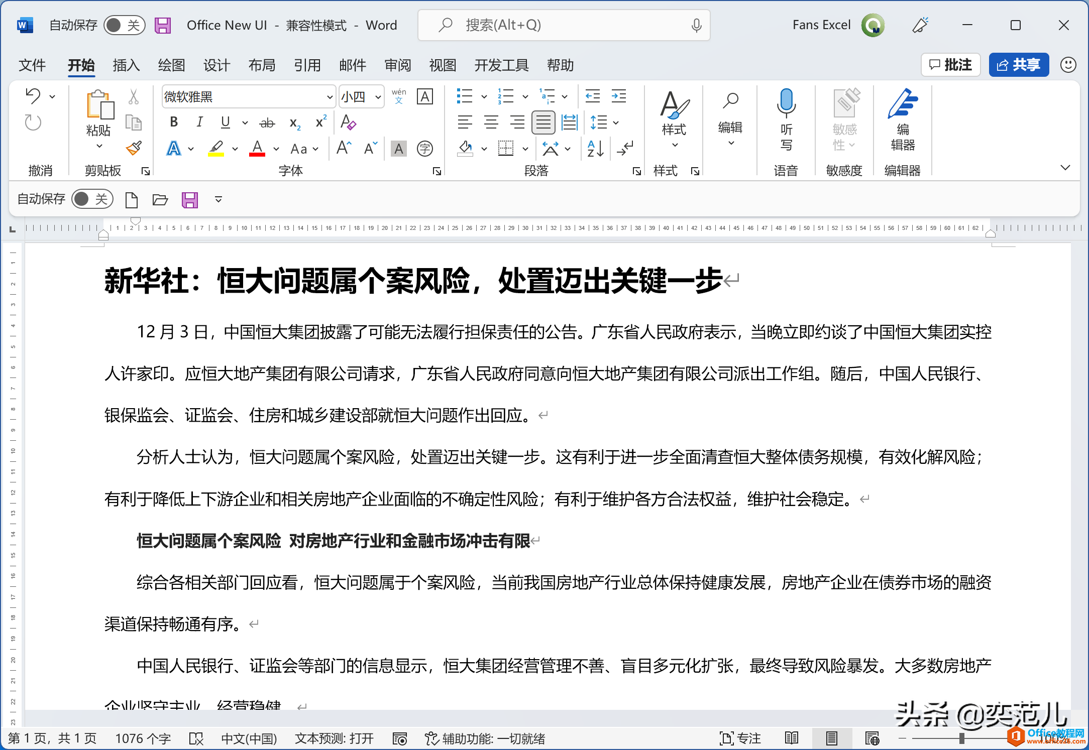The image size is (1089, 750).
Task: Click the spelling check status icon
Action: pos(196,738)
